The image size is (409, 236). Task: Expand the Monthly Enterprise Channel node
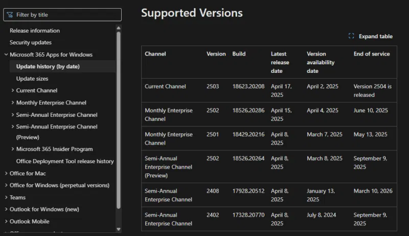pyautogui.click(x=12, y=102)
